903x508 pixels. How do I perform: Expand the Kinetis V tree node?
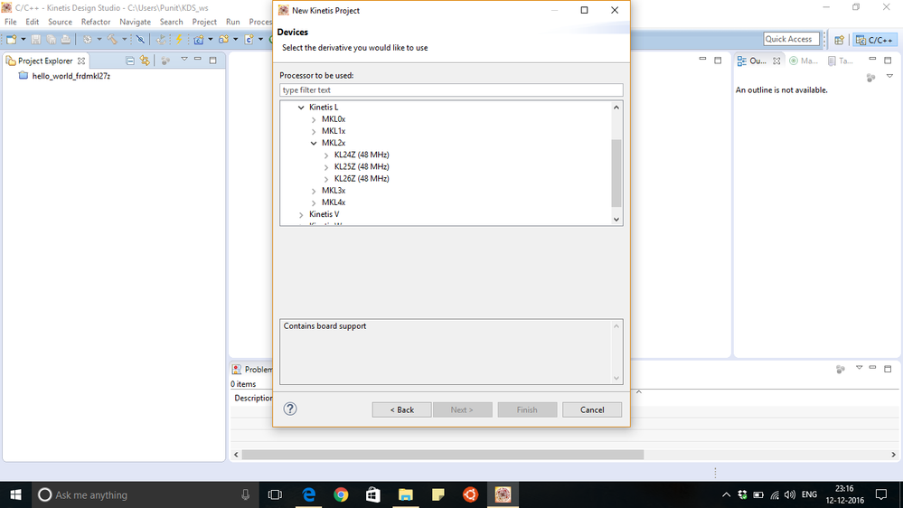tap(301, 215)
